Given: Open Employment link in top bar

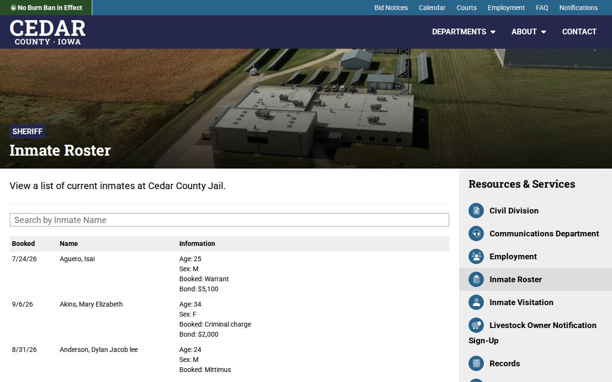Looking at the screenshot, I should [x=506, y=8].
